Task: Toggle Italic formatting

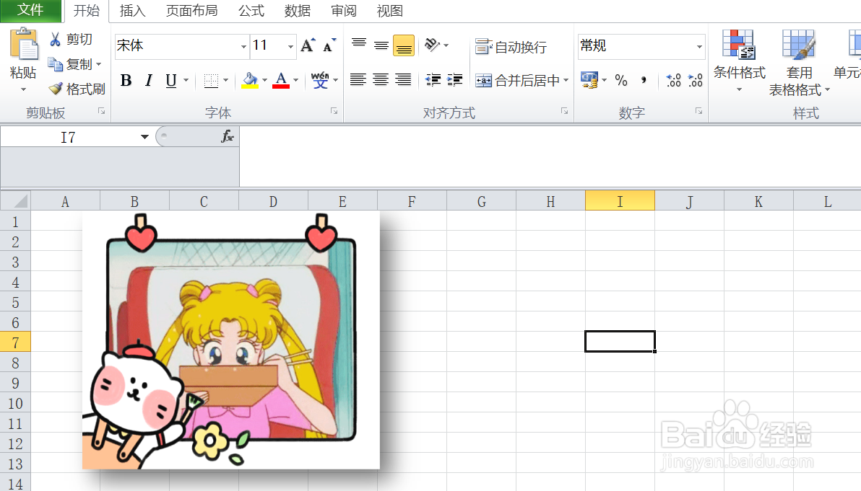Action: [x=148, y=81]
